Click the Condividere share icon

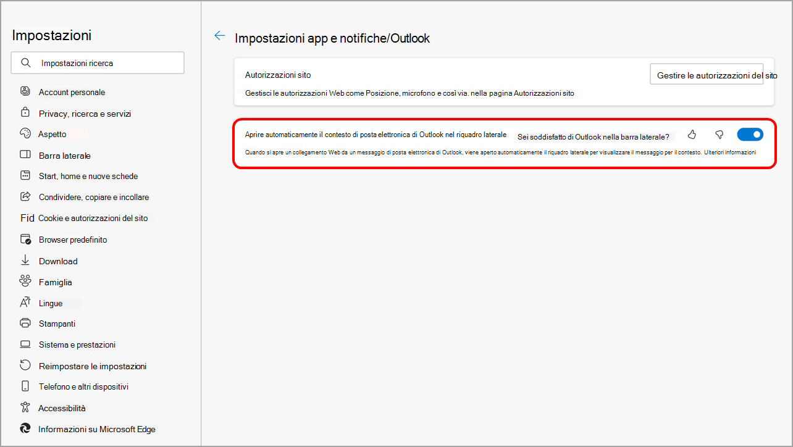point(25,196)
